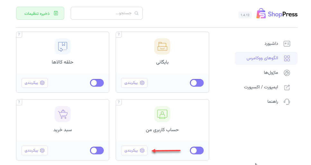
Task: Click help question mark on Archive card
Action: click(119, 34)
